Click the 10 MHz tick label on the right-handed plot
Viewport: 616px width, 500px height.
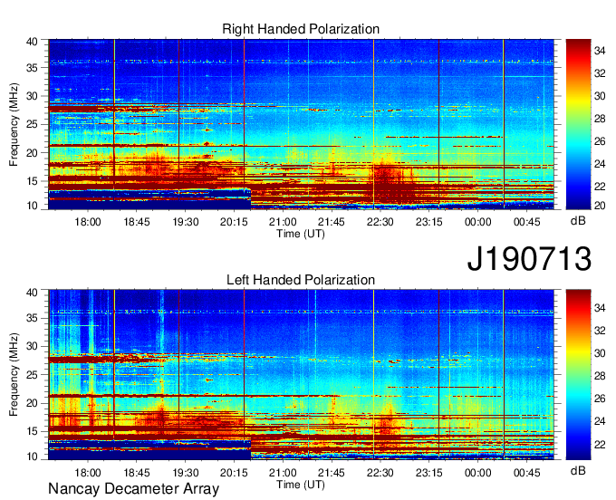32,206
